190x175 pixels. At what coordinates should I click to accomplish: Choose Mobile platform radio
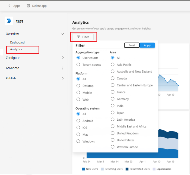(78, 93)
